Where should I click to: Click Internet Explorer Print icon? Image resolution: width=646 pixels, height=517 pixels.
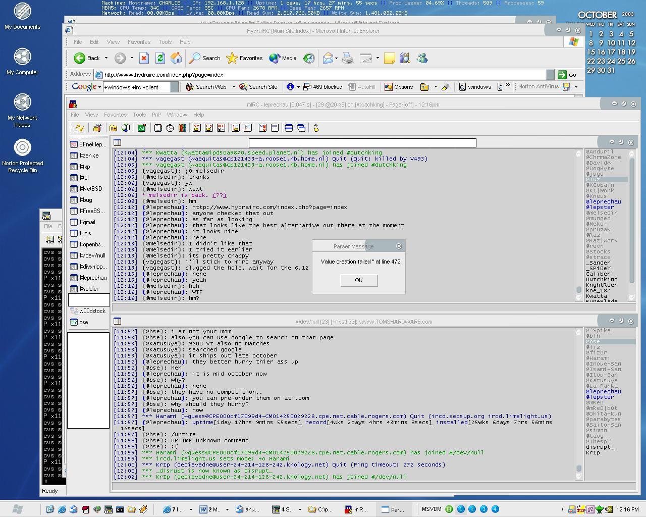(348, 58)
